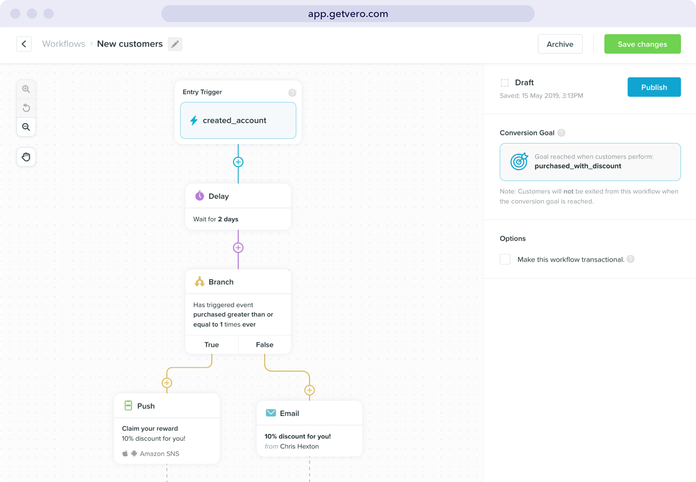Add a step below the Entry Trigger
Image resolution: width=696 pixels, height=482 pixels.
[238, 162]
